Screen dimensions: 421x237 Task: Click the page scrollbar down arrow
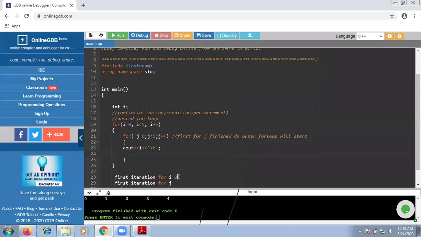point(418,185)
